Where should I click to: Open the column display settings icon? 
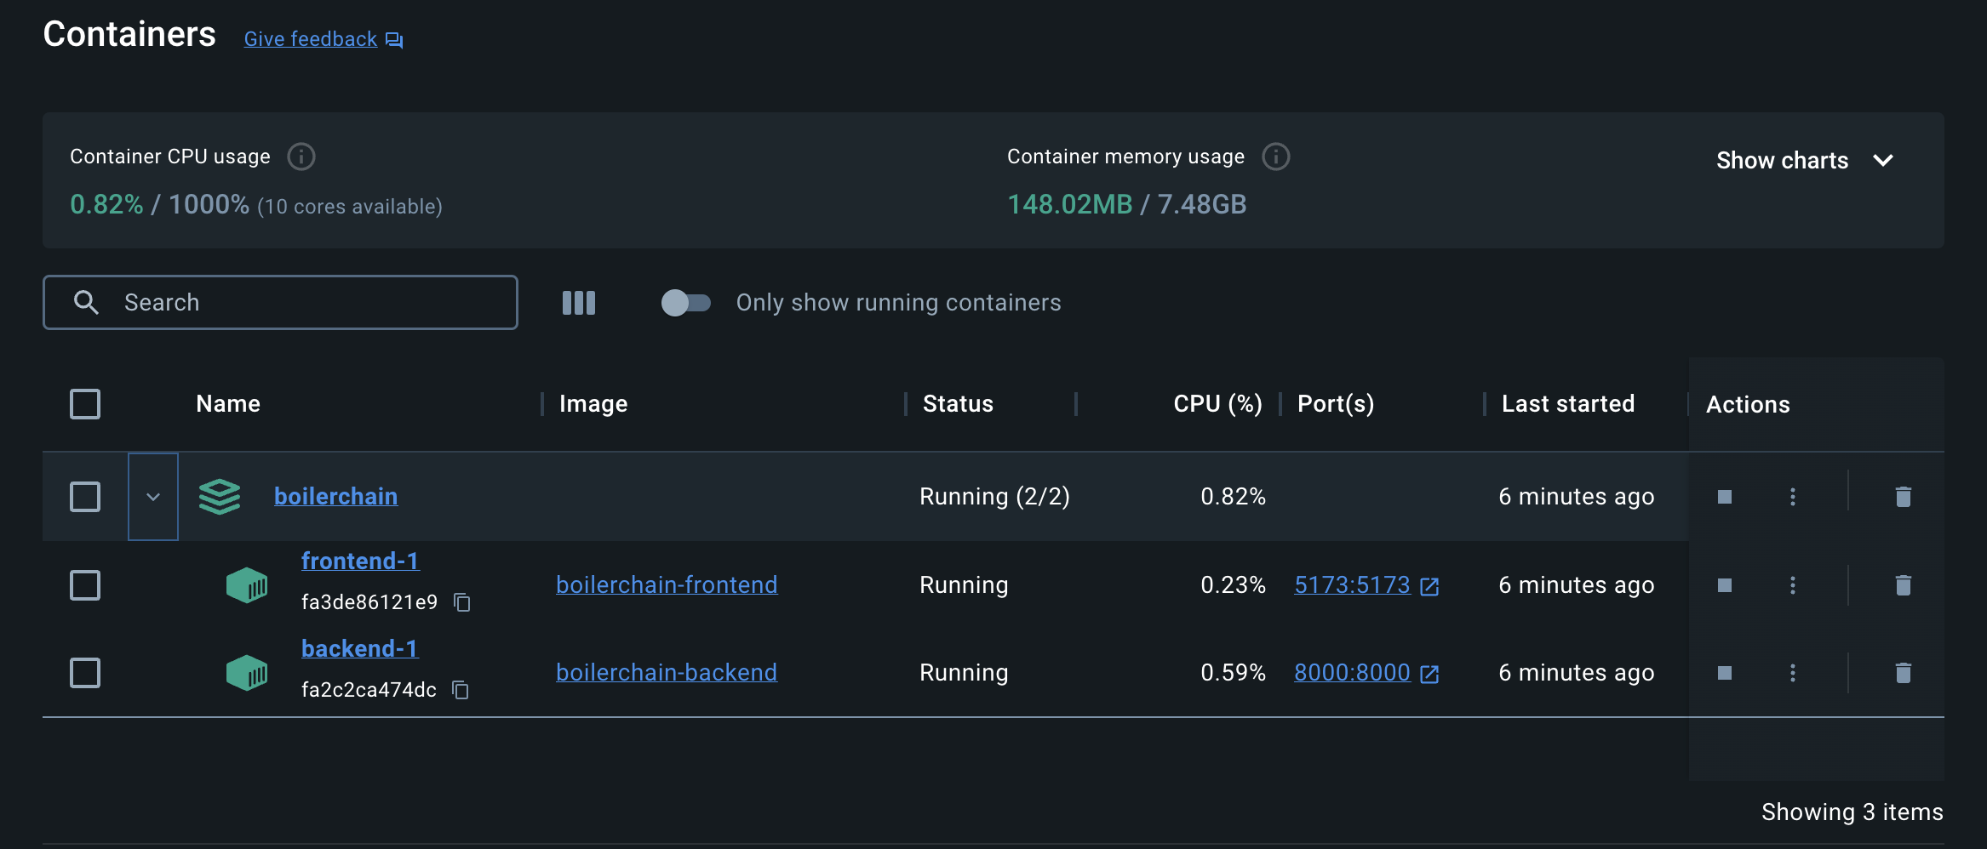579,303
